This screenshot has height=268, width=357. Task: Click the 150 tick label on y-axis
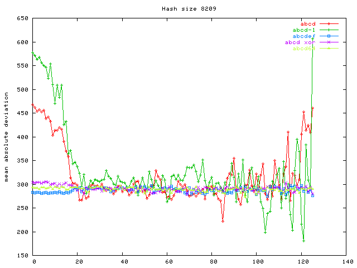tap(22, 255)
